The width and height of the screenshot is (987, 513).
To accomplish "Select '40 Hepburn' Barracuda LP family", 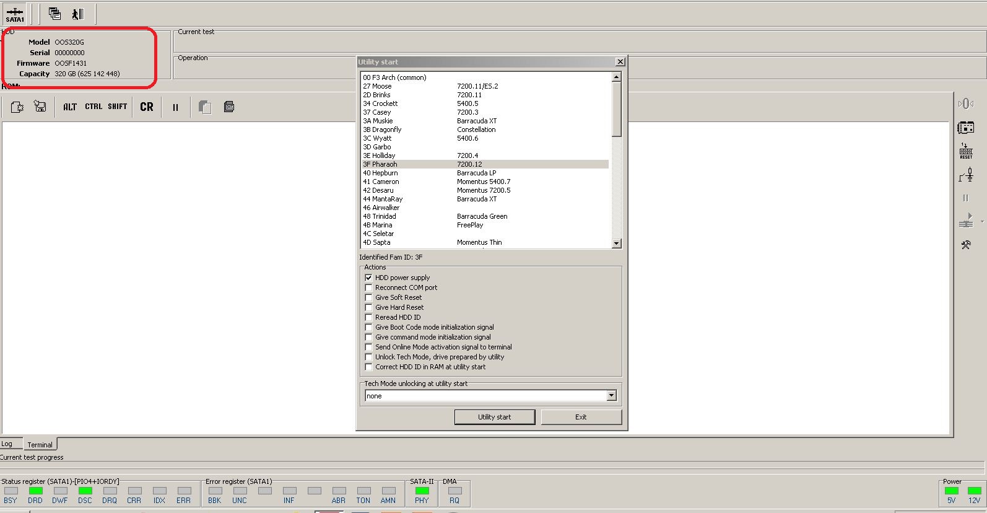I will point(485,173).
